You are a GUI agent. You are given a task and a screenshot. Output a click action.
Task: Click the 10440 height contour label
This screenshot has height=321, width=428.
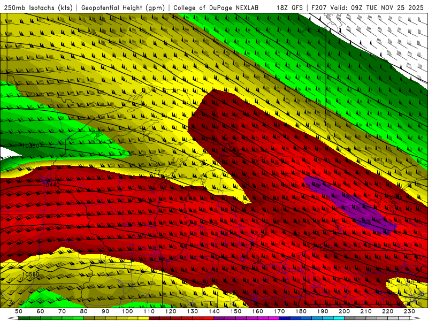(x=51, y=185)
